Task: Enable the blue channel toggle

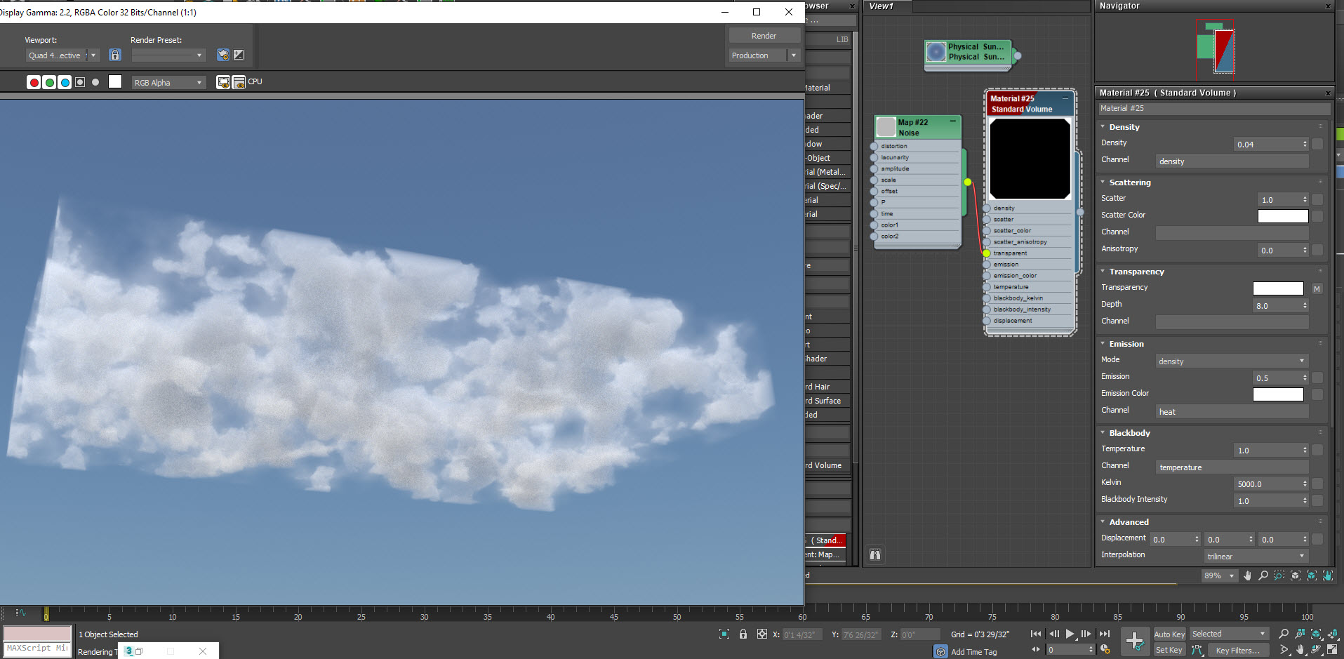Action: pos(65,82)
